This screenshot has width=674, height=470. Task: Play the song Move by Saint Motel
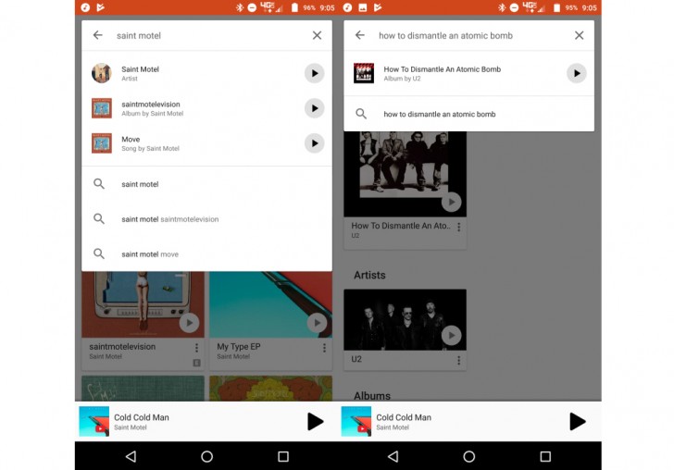pyautogui.click(x=314, y=143)
